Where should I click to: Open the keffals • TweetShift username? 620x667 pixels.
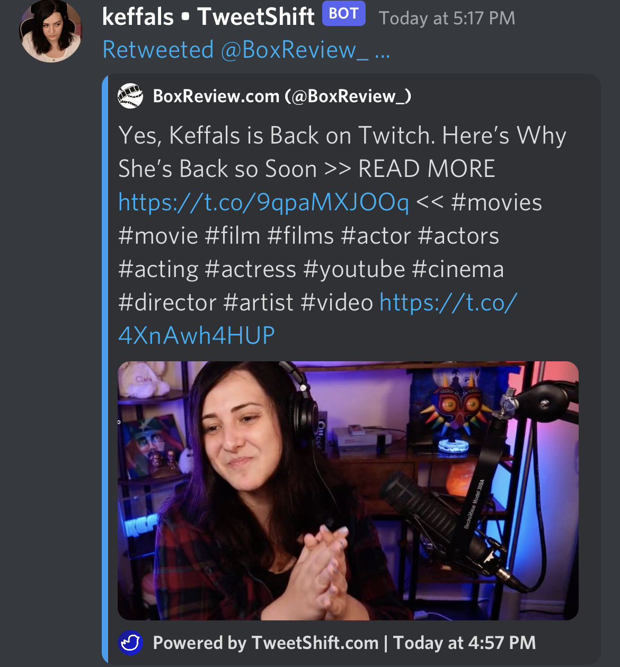(x=208, y=16)
